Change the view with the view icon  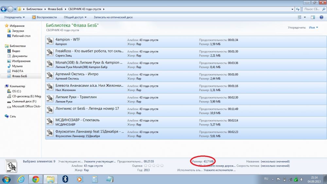(x=300, y=17)
